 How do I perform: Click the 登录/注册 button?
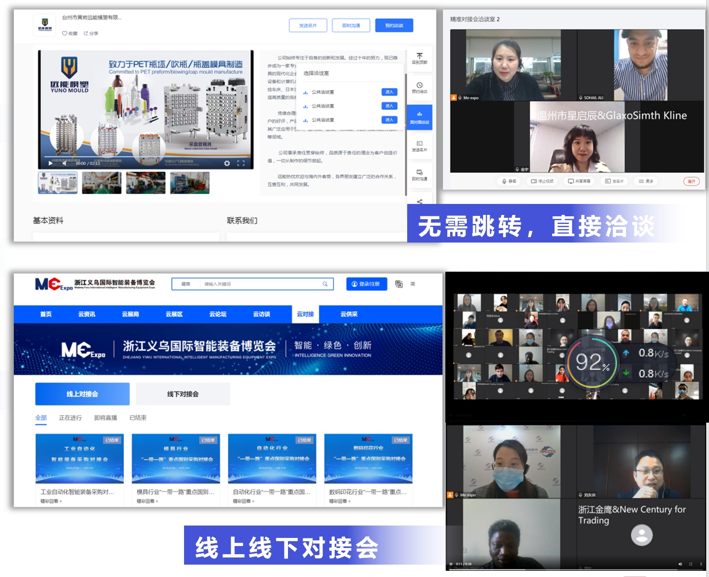pyautogui.click(x=366, y=283)
